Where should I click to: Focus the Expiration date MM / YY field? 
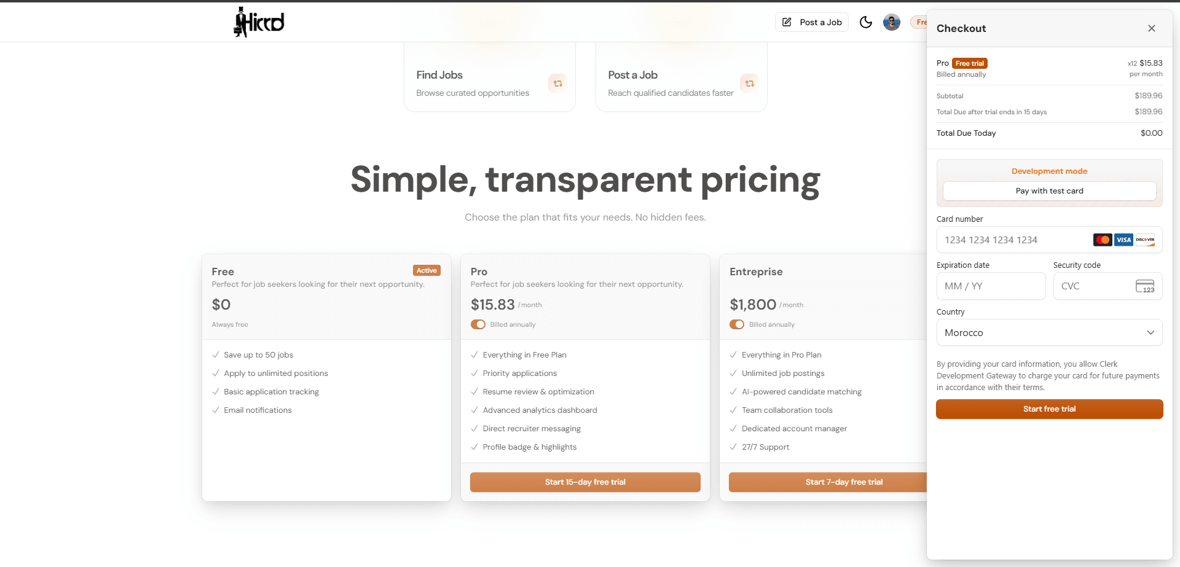point(991,286)
